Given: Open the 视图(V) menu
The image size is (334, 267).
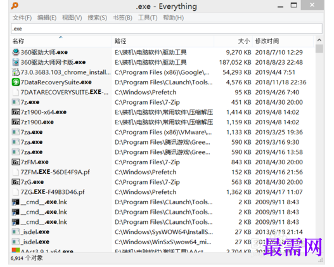Looking at the screenshot, I should [x=72, y=18].
